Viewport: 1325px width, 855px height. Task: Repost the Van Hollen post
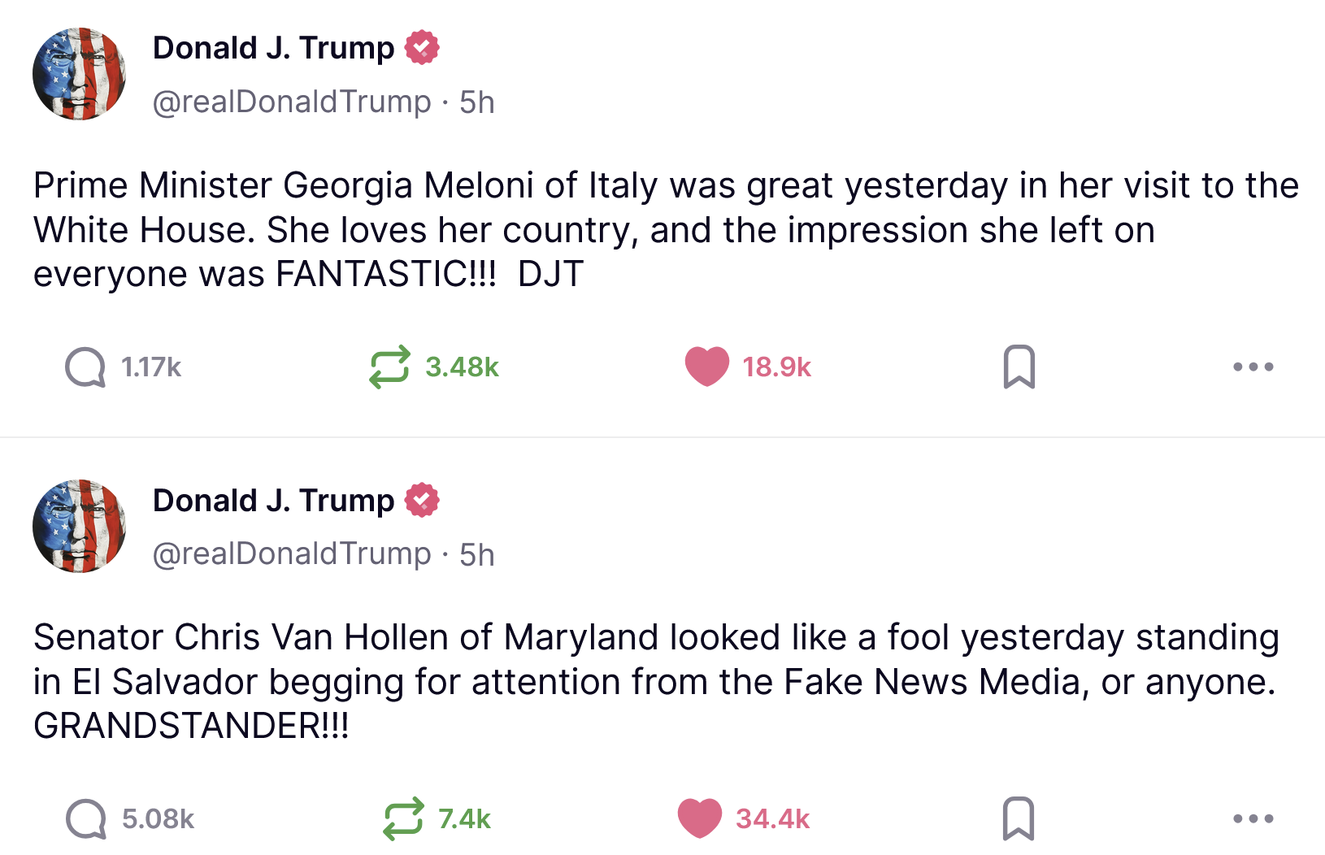tap(403, 818)
